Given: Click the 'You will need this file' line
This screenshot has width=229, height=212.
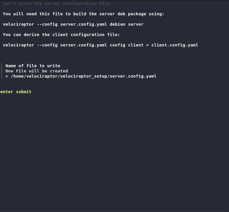Looking at the screenshot, I should pos(83,14).
